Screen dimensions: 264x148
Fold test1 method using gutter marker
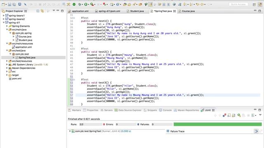tap(74, 18)
